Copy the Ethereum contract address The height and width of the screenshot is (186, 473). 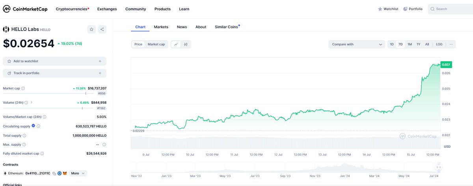pyautogui.click(x=54, y=173)
